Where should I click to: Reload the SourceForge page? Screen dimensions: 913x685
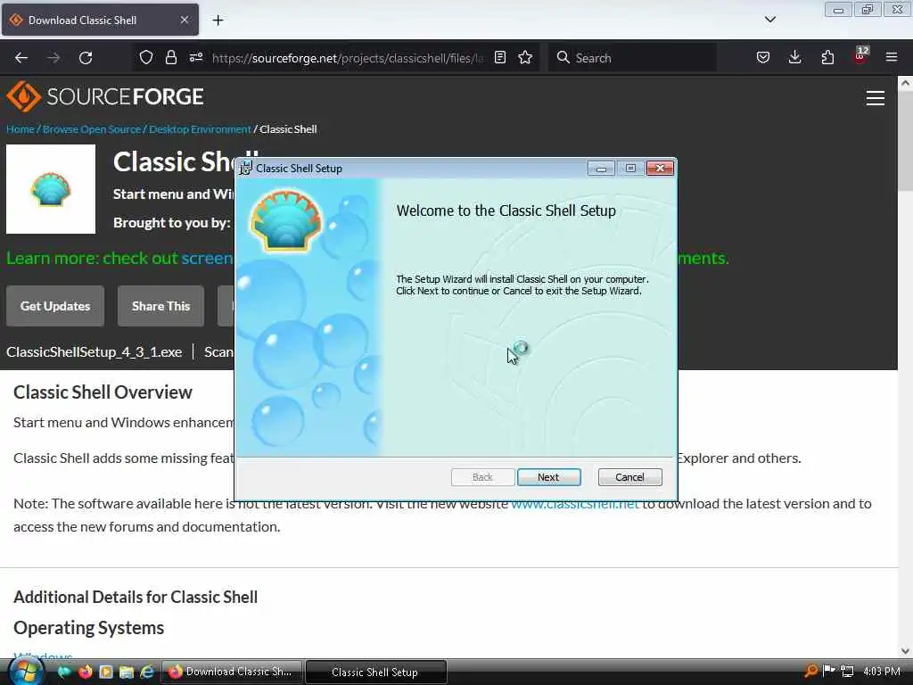tap(86, 58)
